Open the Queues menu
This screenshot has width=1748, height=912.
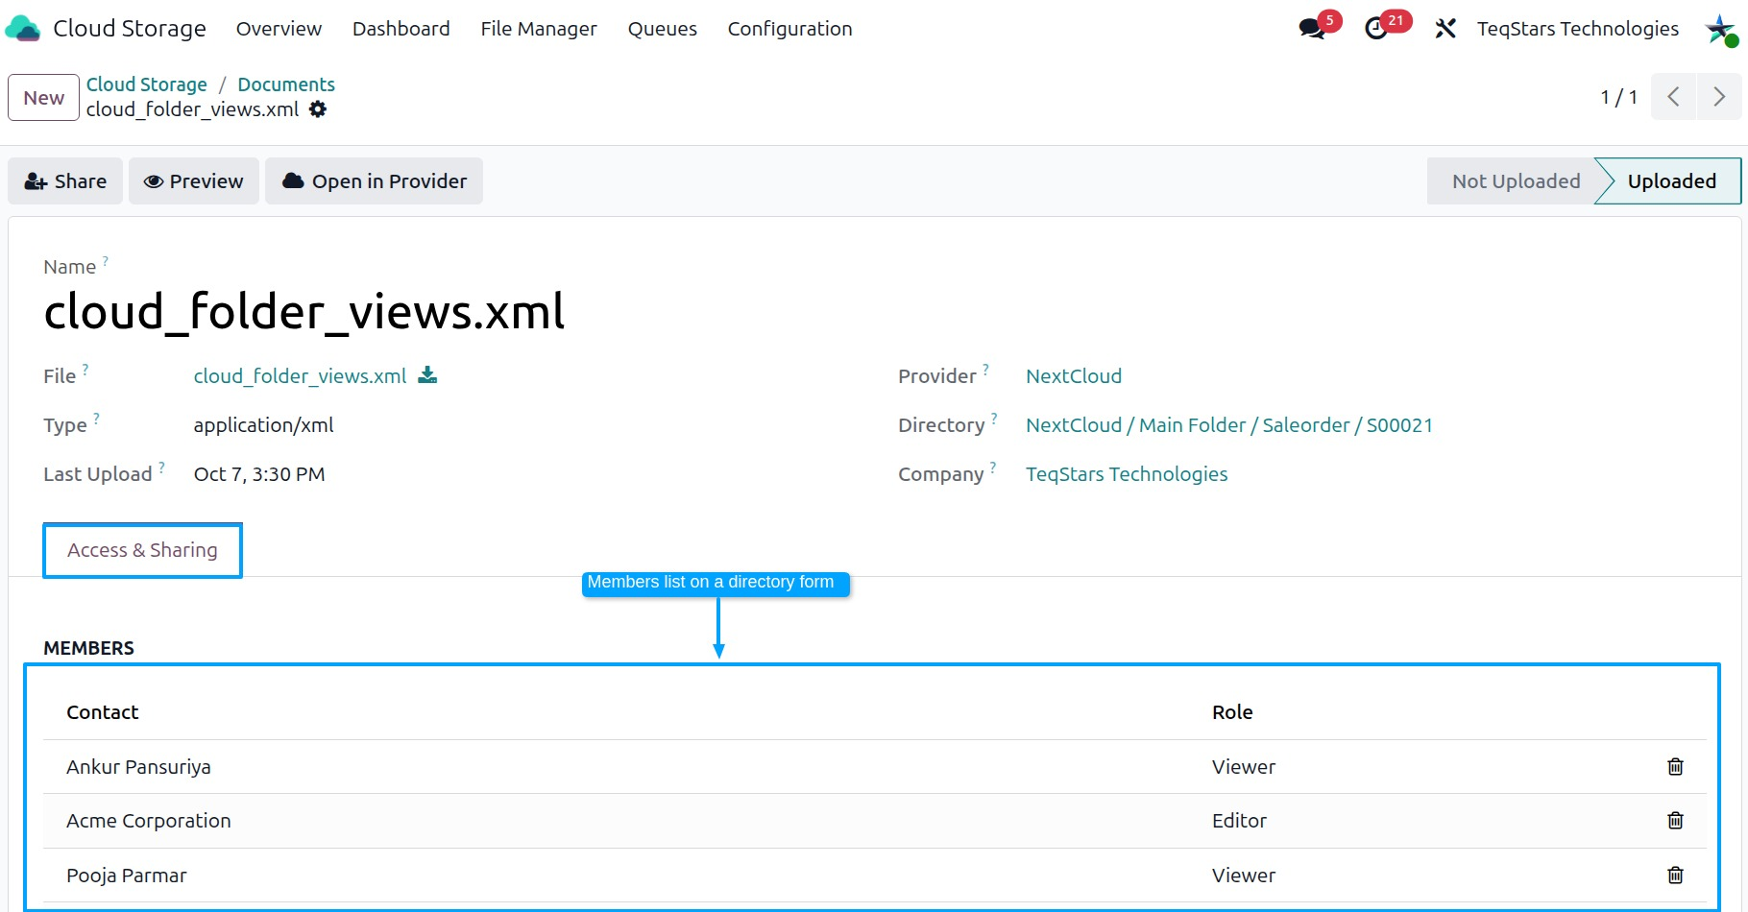pos(663,29)
